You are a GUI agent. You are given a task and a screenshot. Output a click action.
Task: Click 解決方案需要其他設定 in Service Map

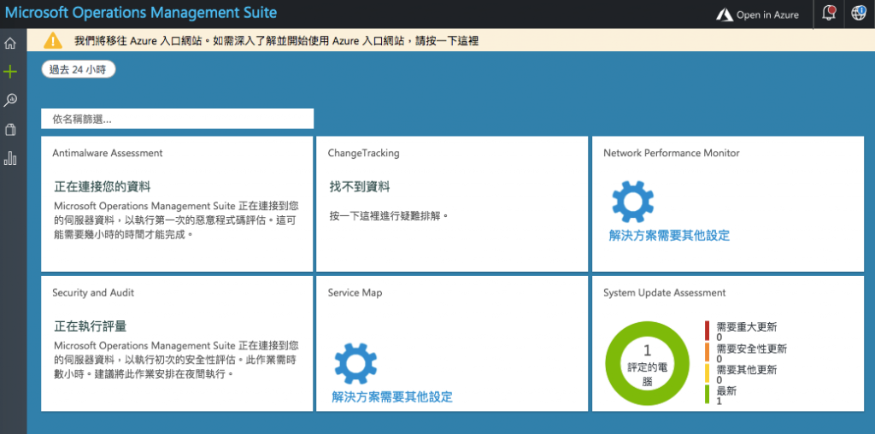[391, 397]
